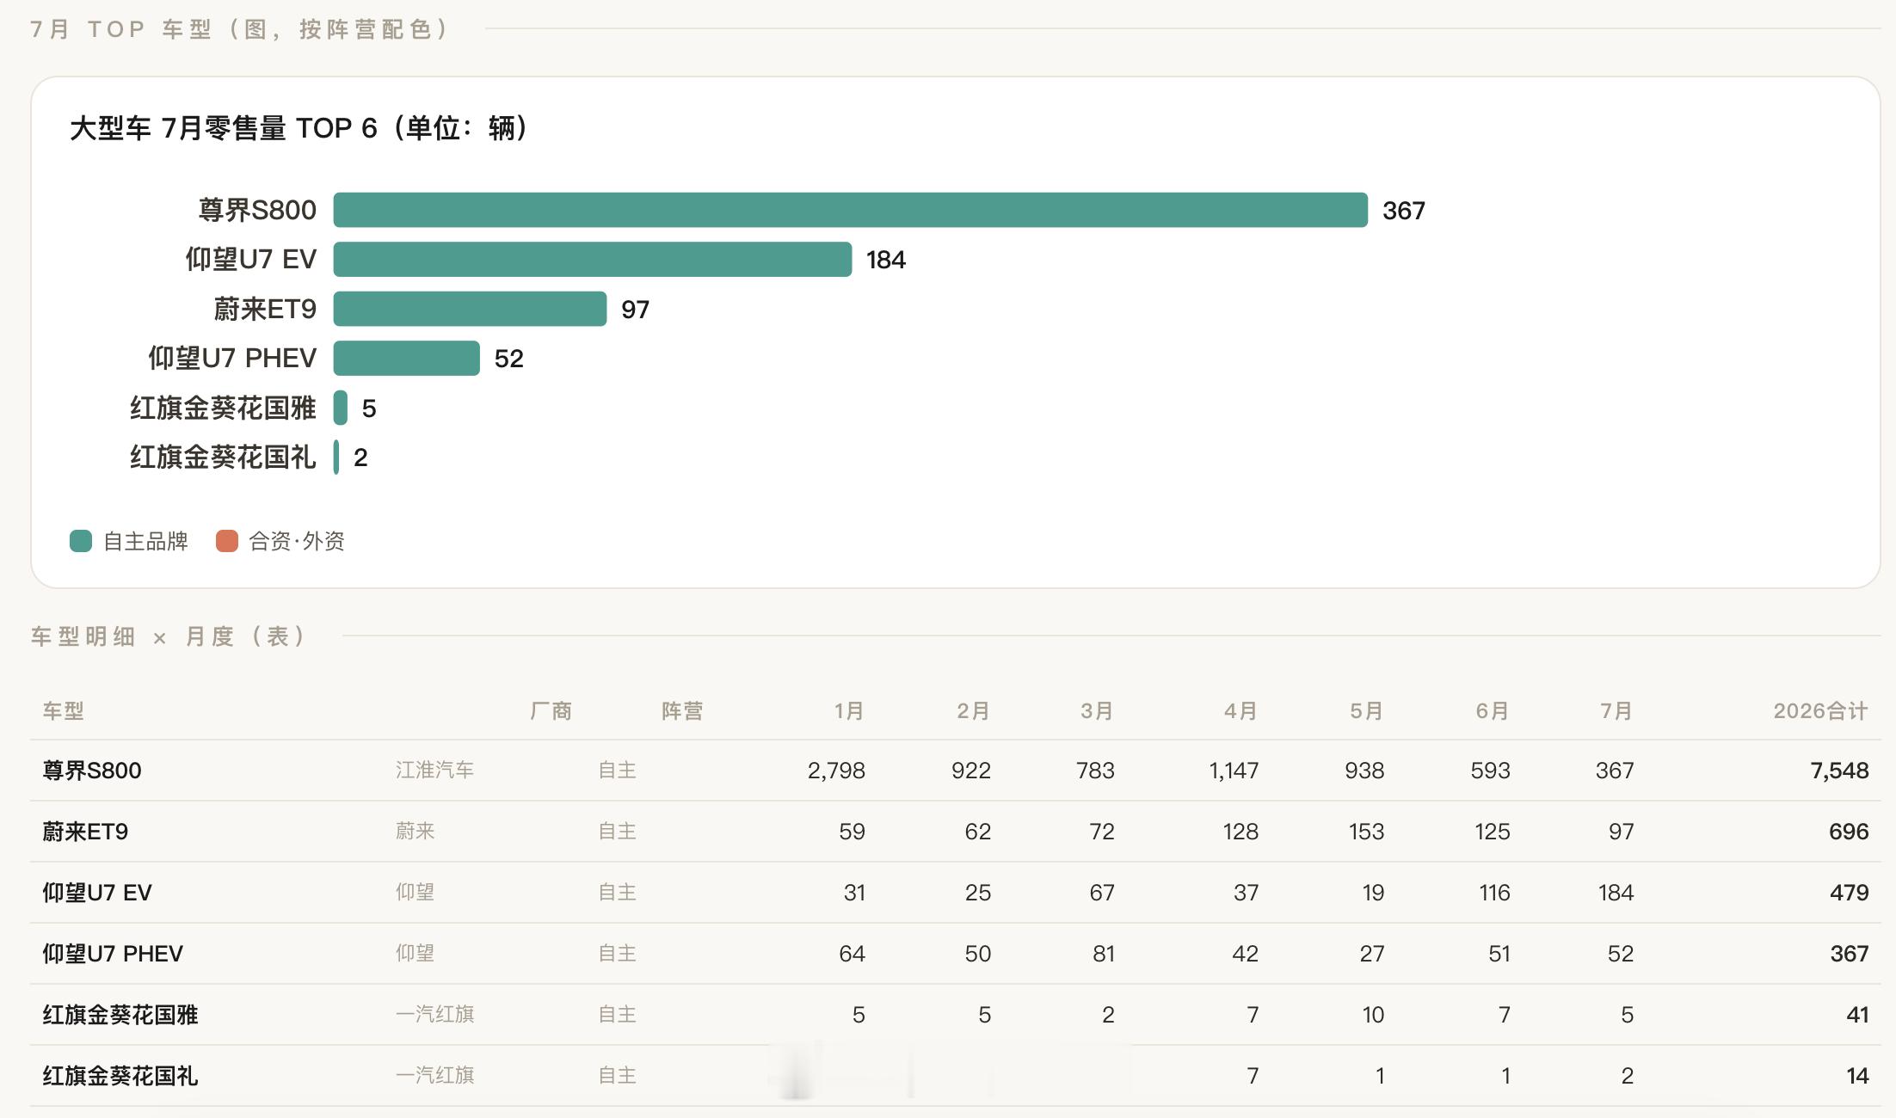Click the 696 total for 蔚来ET9
Screen dimensions: 1896x1118
[1849, 832]
